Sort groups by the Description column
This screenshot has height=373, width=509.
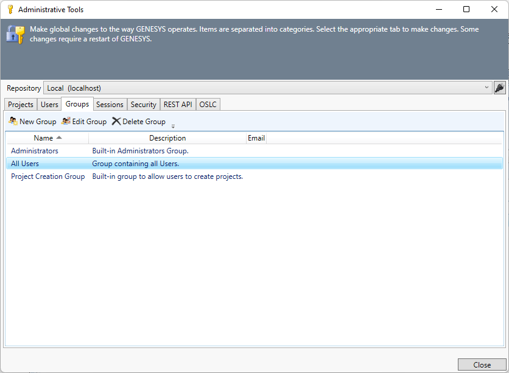point(167,138)
